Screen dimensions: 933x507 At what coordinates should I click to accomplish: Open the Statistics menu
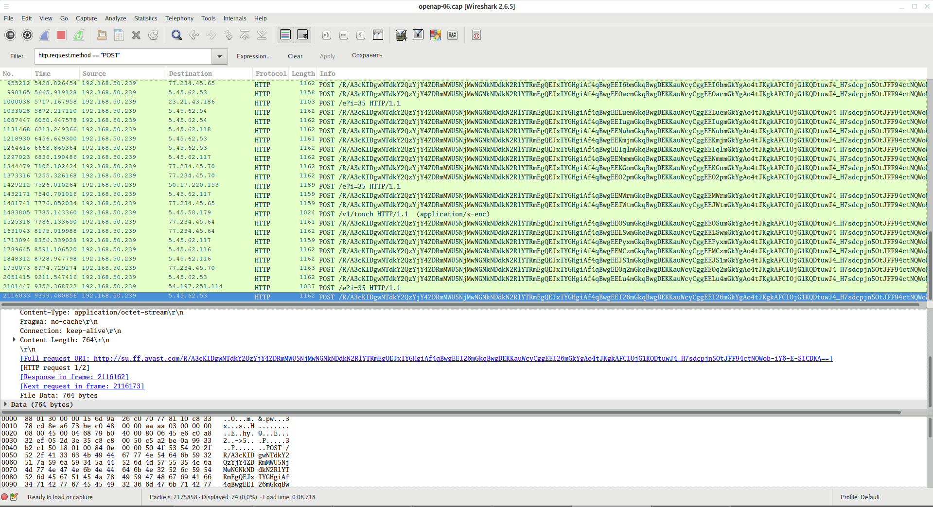point(145,18)
